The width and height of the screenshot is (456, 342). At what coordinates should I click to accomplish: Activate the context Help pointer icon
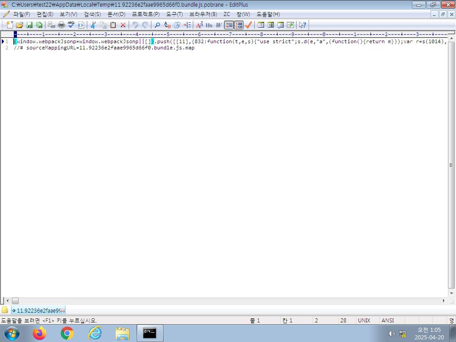tap(303, 25)
